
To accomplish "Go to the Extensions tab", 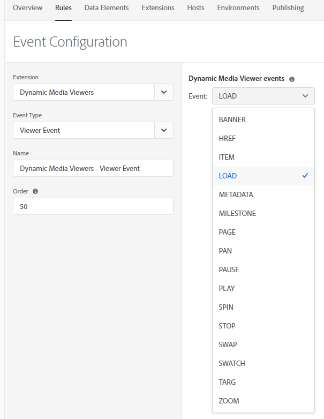I will click(158, 8).
